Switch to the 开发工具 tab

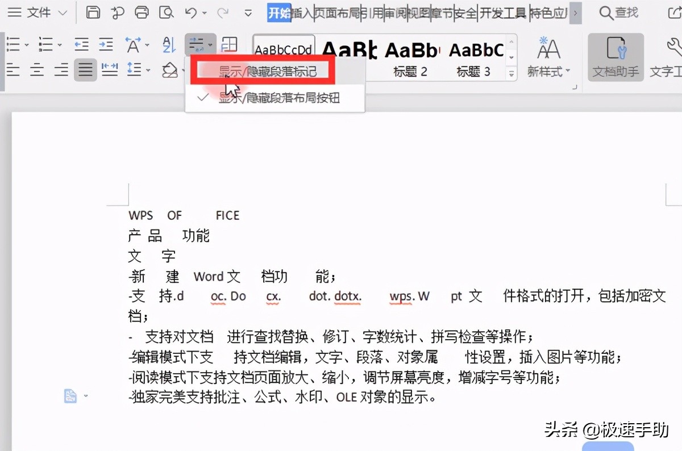click(502, 12)
